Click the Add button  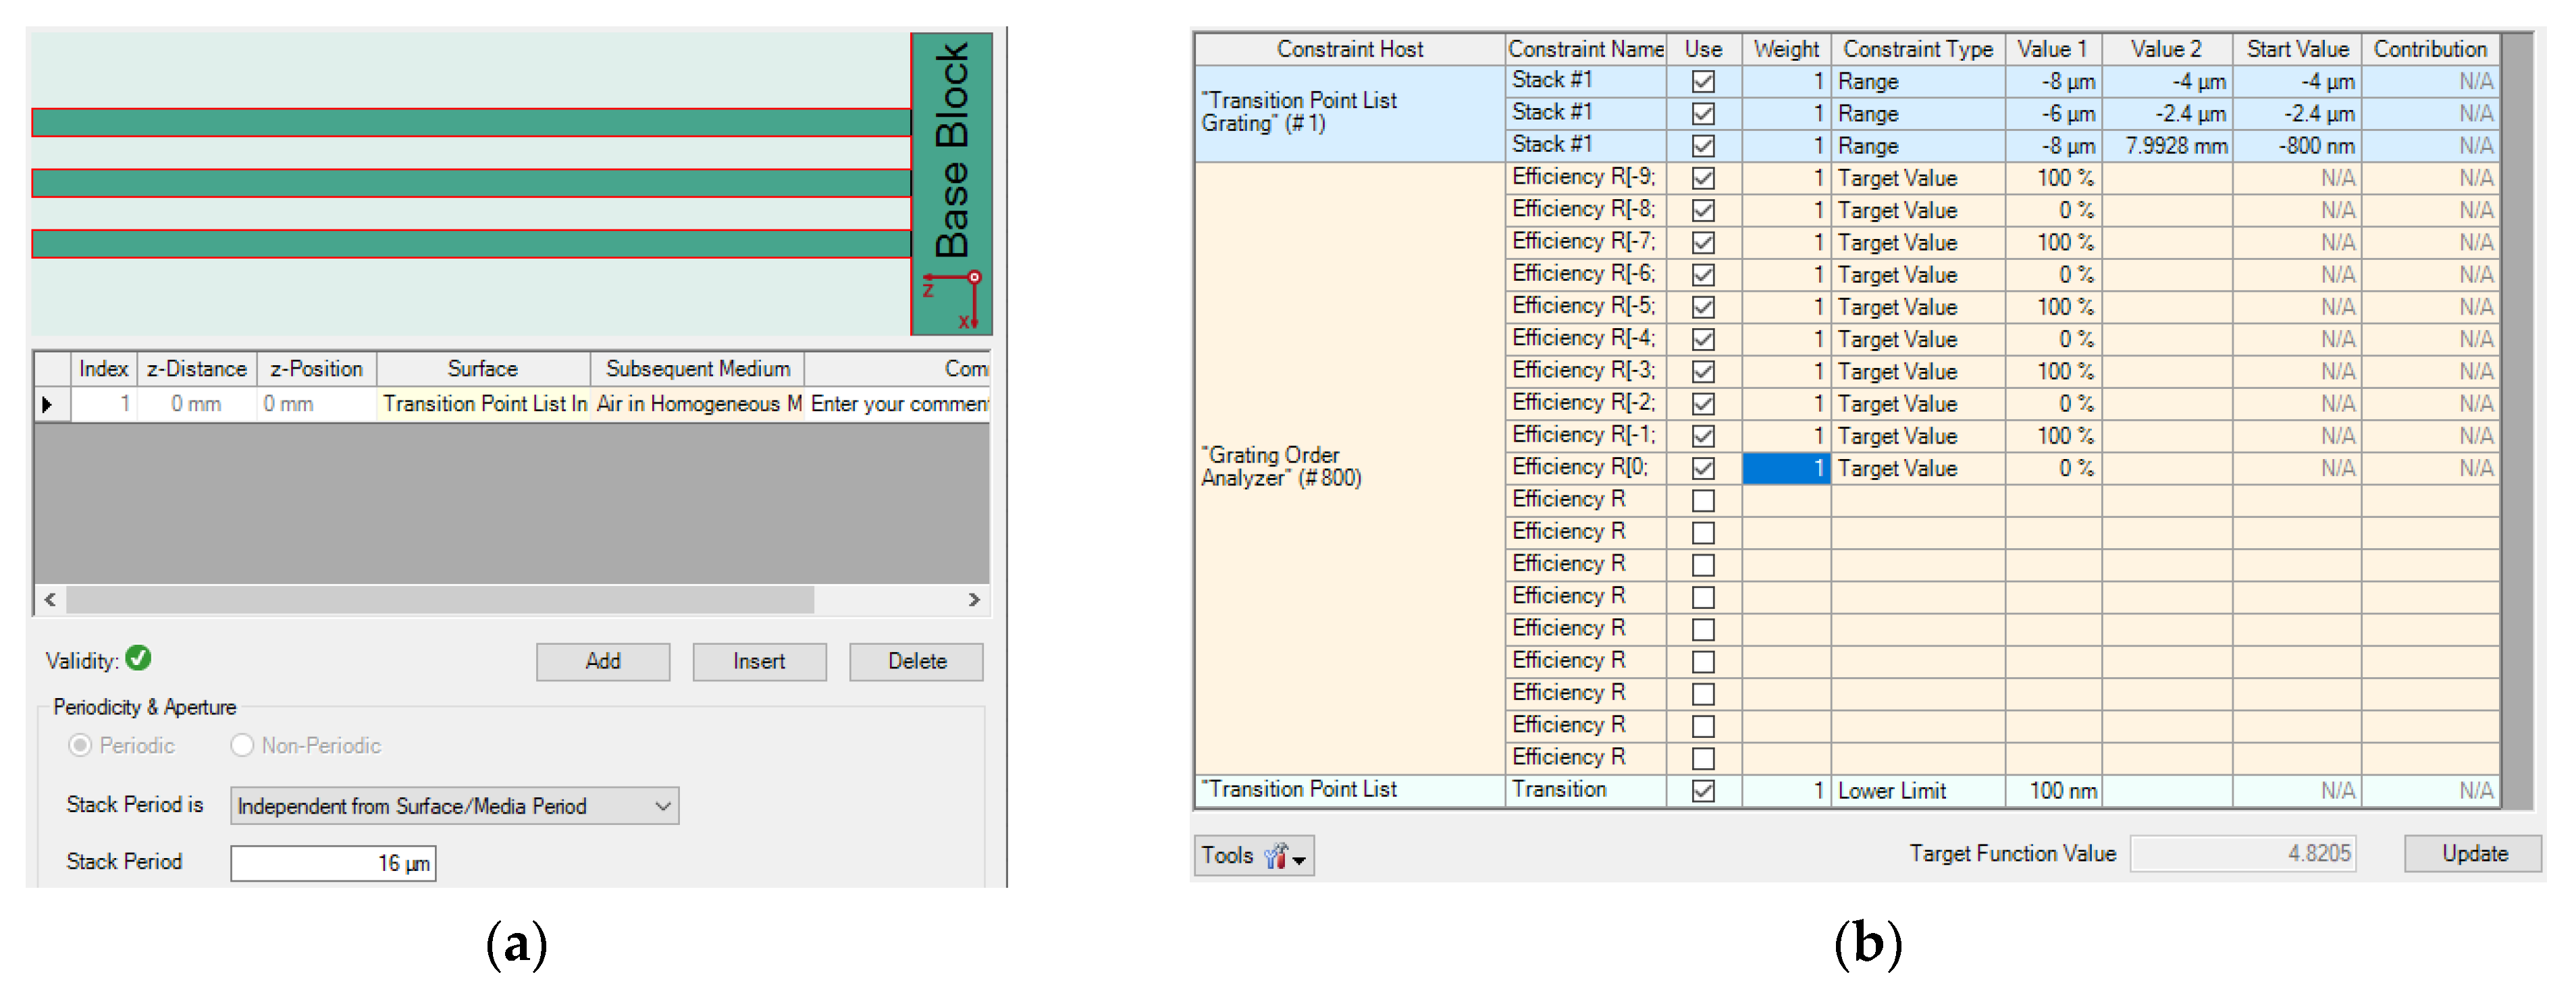point(602,661)
